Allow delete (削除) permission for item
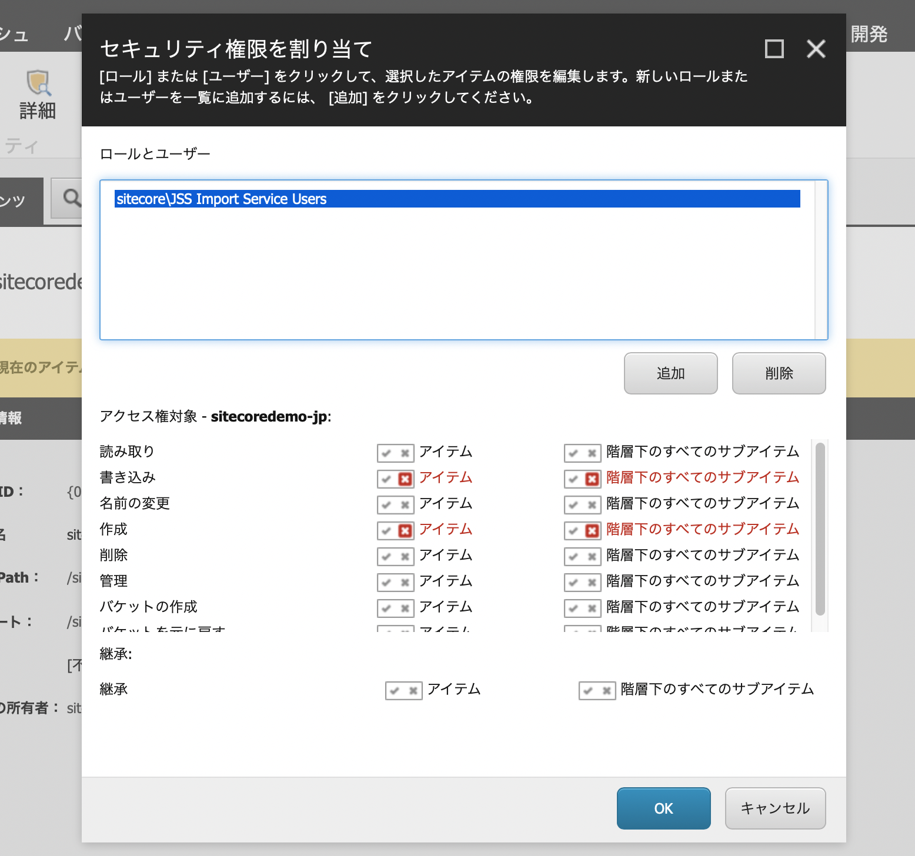Viewport: 915px width, 856px height. point(386,557)
